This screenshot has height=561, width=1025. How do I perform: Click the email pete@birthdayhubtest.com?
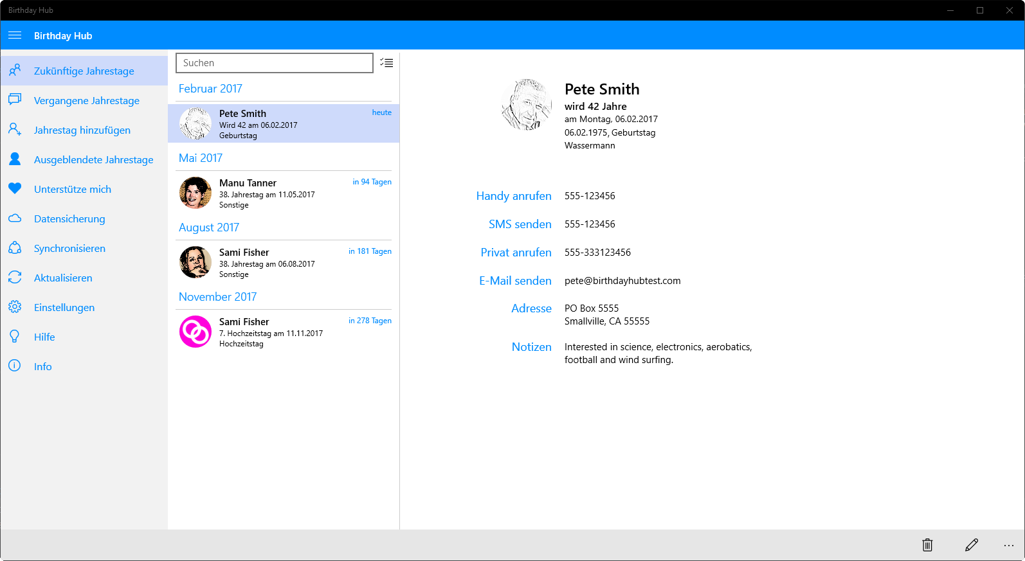pyautogui.click(x=622, y=281)
